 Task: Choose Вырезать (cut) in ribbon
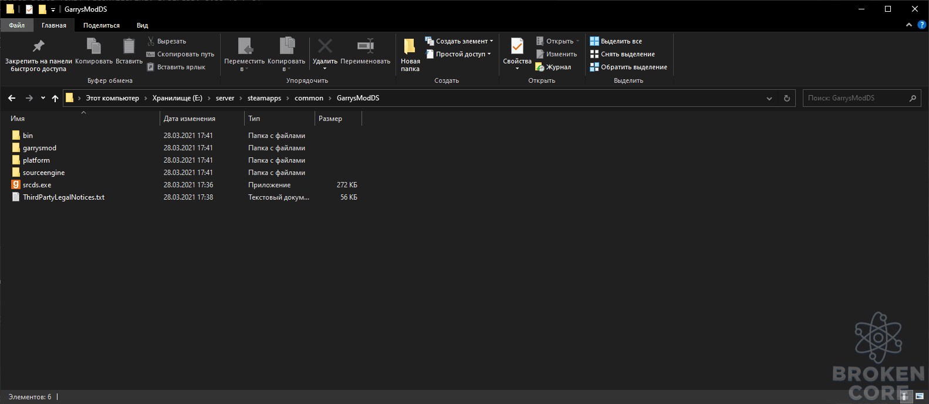tap(167, 41)
